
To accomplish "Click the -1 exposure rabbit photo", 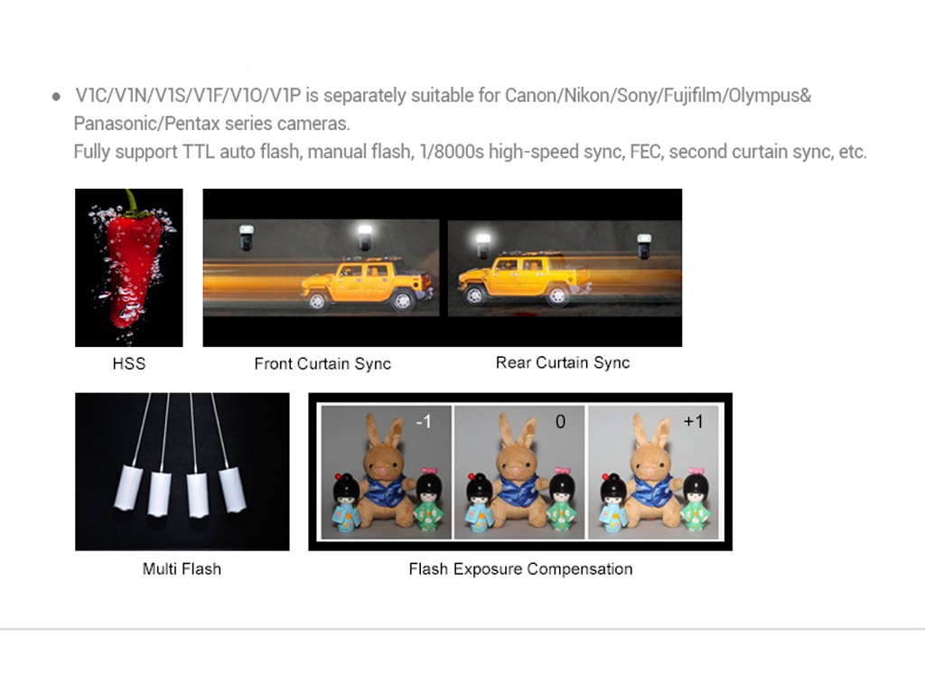I will click(x=387, y=471).
